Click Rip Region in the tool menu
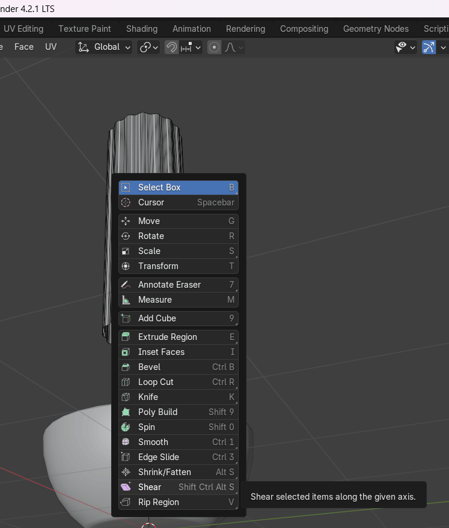Screen dimensions: 449x528 159,502
